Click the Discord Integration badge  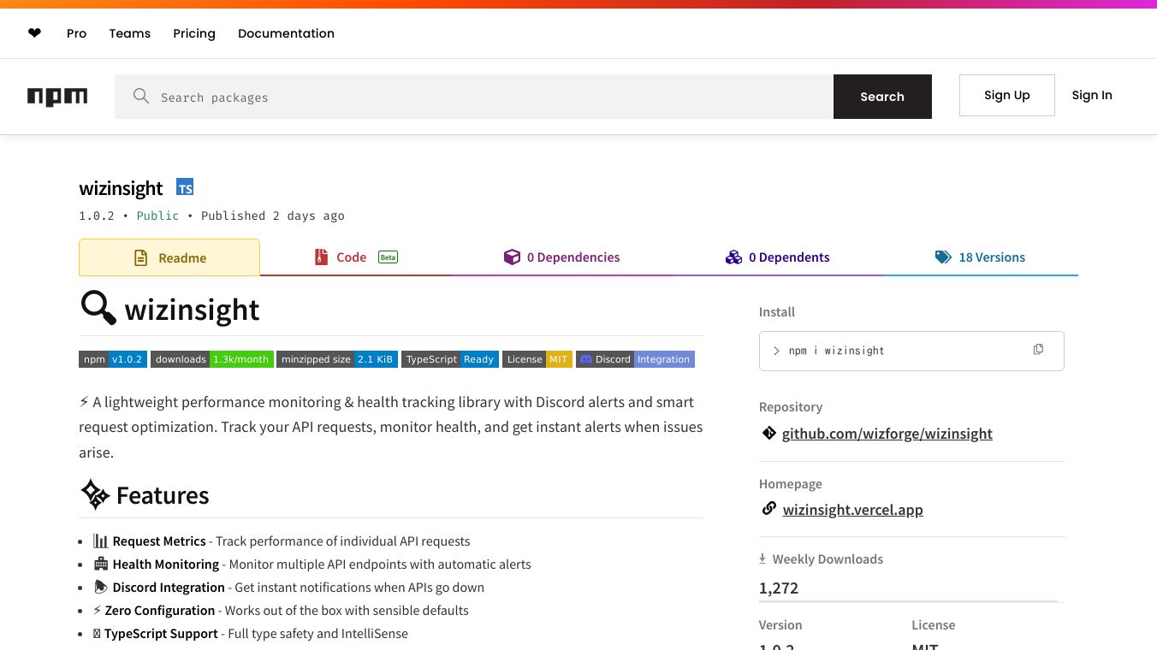[635, 359]
